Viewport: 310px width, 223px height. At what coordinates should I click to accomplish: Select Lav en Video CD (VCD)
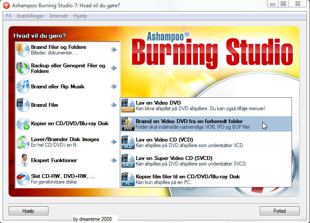point(206,142)
